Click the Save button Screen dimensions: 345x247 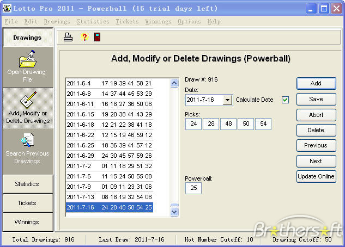pyautogui.click(x=316, y=99)
